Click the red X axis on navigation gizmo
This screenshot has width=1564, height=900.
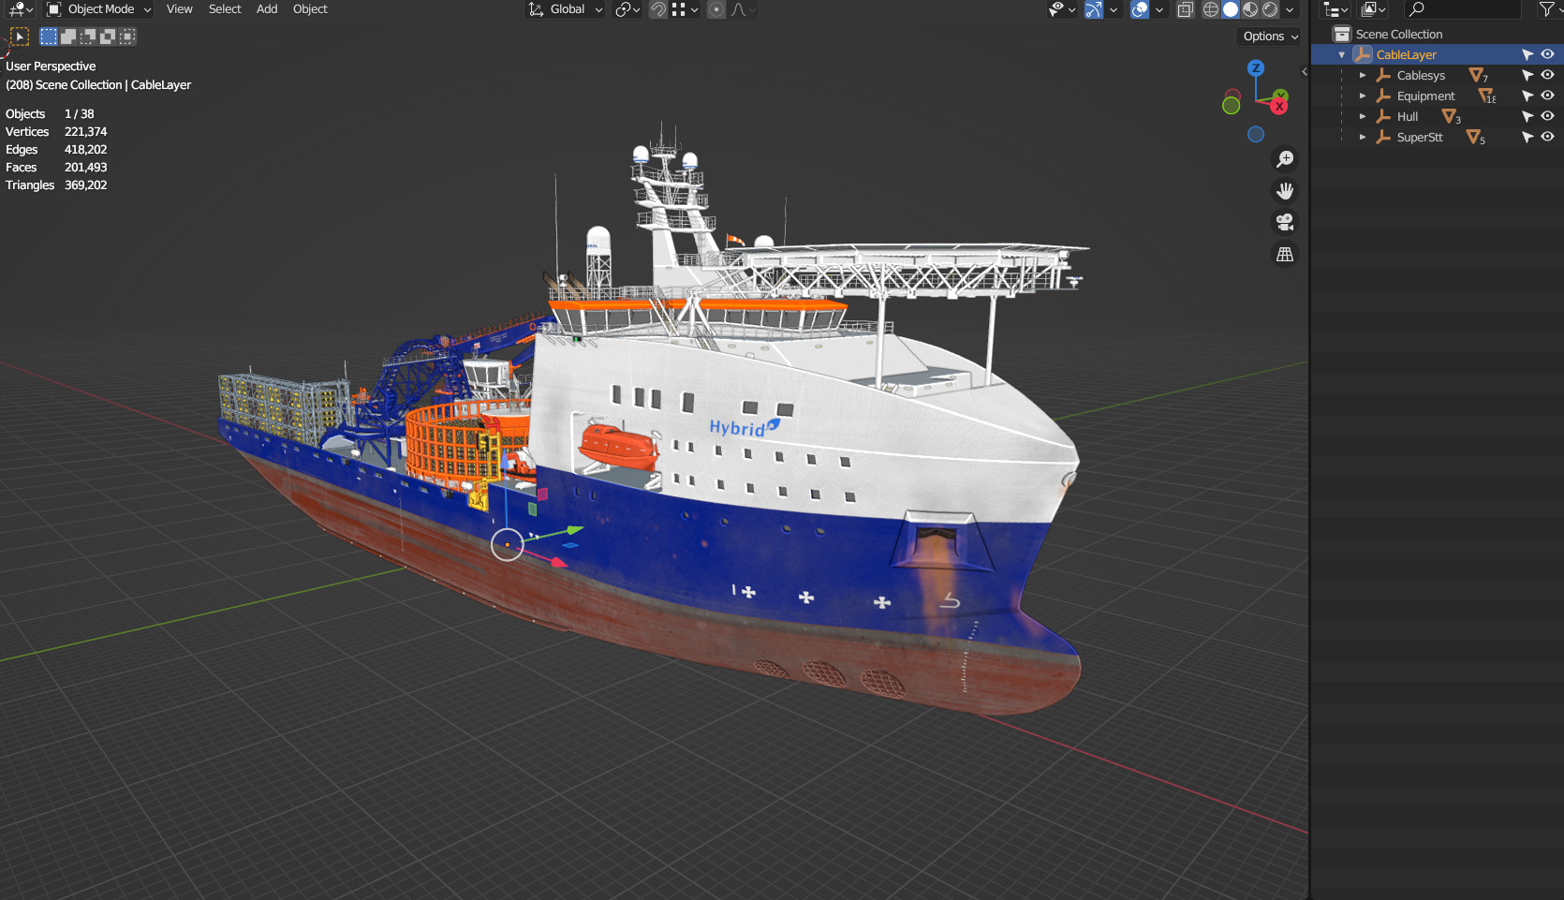(x=1278, y=106)
